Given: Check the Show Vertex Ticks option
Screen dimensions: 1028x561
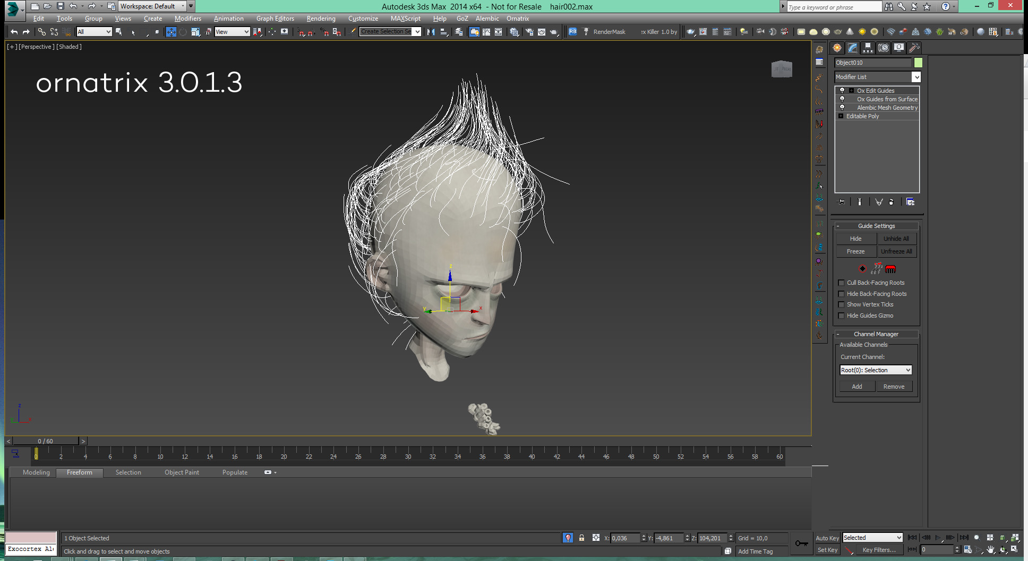Looking at the screenshot, I should point(841,305).
